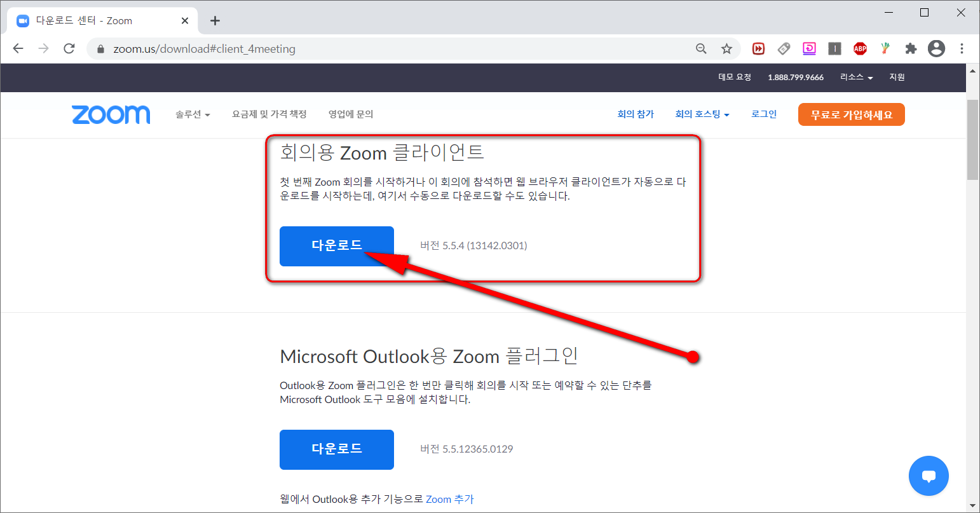
Task: Open the AdBlock Plus extension
Action: point(860,48)
